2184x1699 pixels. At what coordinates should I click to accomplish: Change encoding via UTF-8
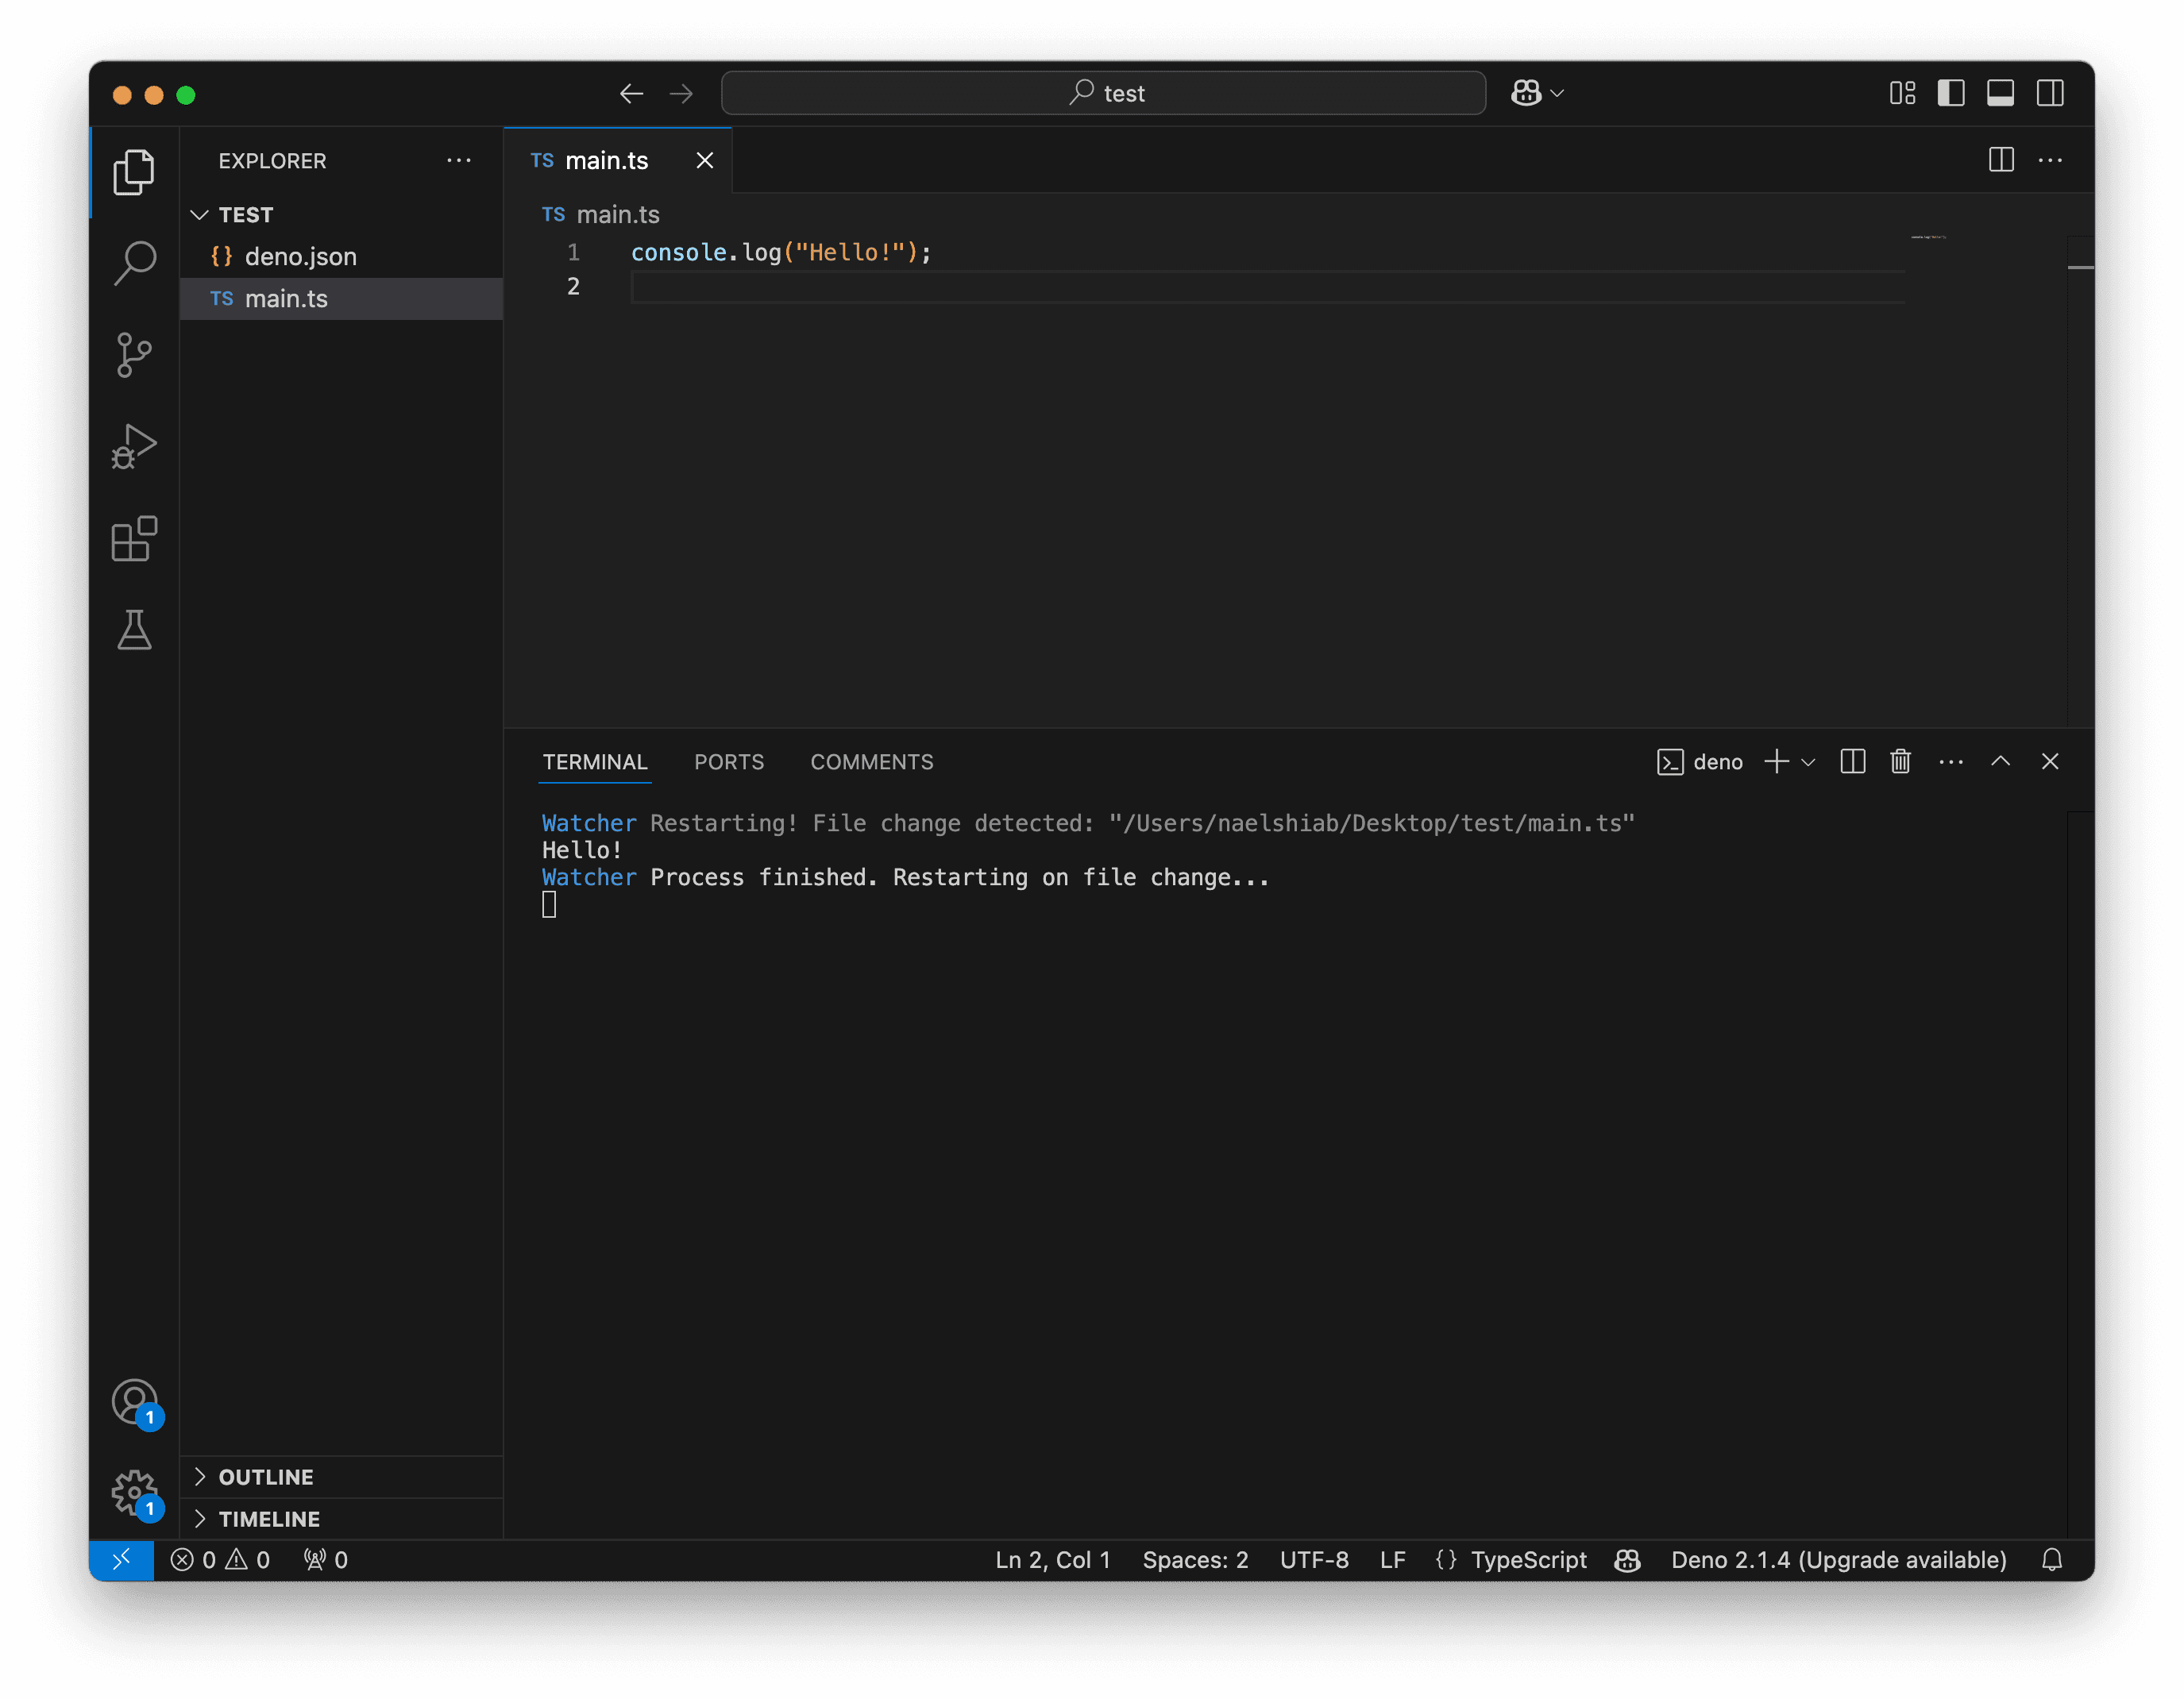(x=1314, y=1559)
